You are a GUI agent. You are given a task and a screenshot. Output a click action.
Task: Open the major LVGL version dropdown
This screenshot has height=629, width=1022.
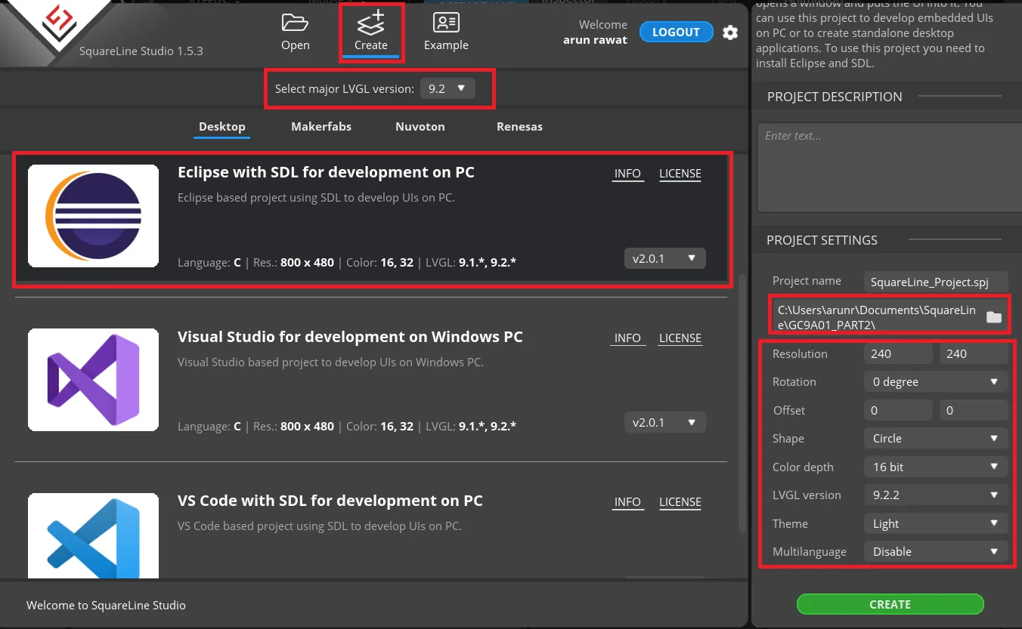pyautogui.click(x=448, y=88)
